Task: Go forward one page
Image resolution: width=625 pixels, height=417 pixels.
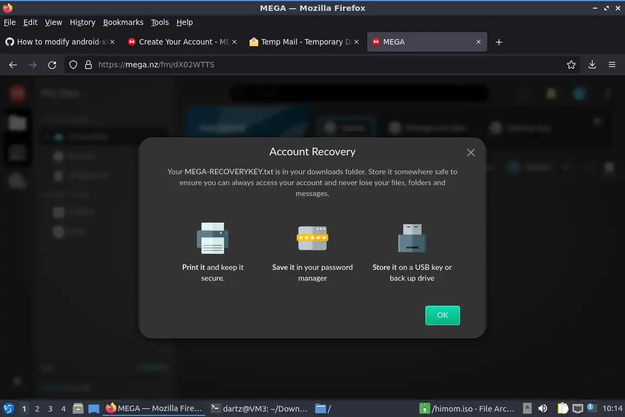Action: [x=33, y=65]
